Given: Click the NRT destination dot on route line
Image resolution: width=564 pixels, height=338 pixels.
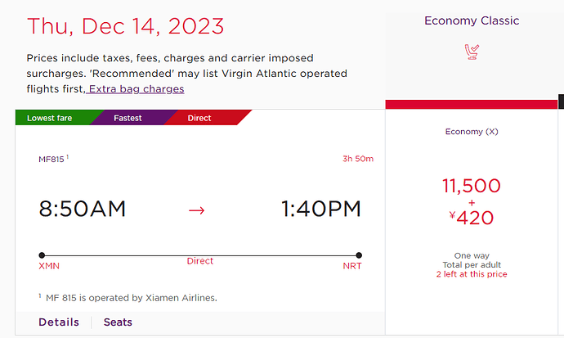Looking at the screenshot, I should [x=359, y=255].
